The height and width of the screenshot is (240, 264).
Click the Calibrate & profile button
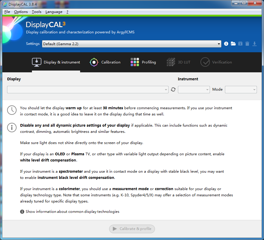coord(132,229)
